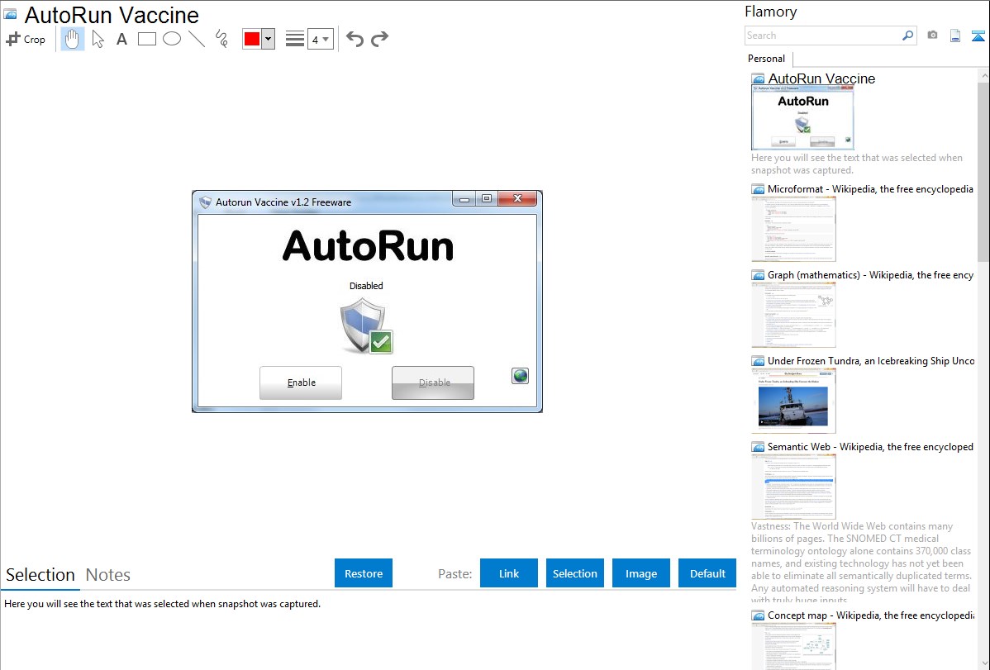This screenshot has height=670, width=990.
Task: Open the Graph (mathematics) snapshot thumbnail
Action: tap(793, 315)
